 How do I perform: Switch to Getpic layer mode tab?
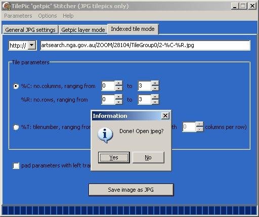click(x=83, y=30)
